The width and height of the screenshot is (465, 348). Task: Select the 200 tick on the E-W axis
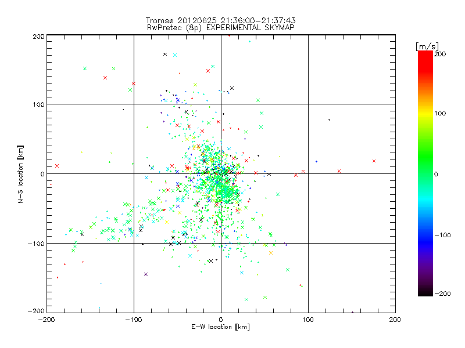395,320
